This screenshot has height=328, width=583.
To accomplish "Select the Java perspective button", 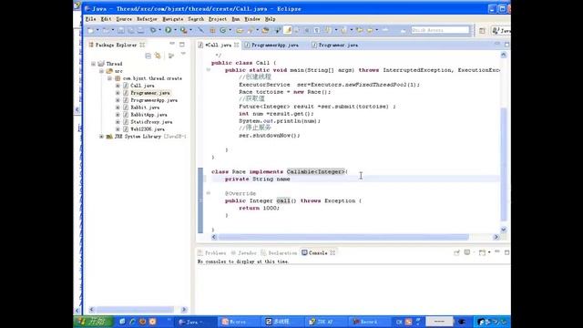I will 501,30.
